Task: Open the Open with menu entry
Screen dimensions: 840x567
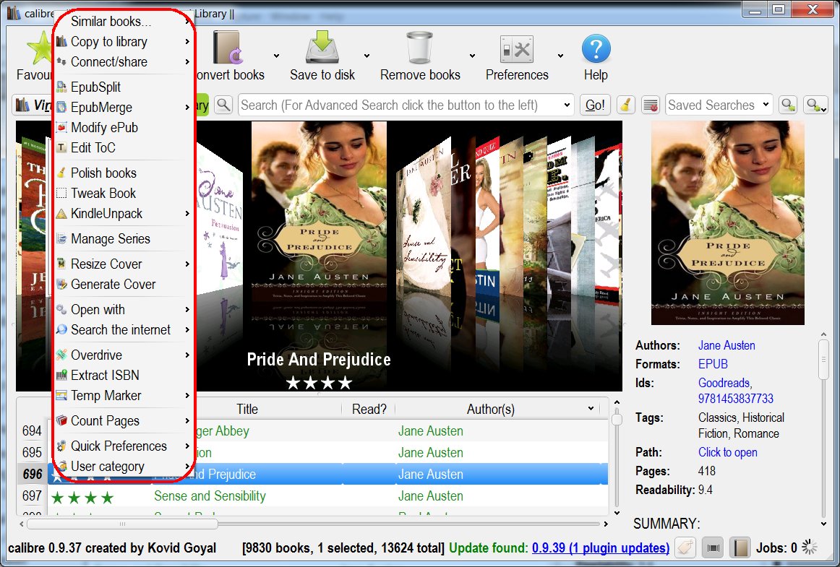Action: coord(123,309)
